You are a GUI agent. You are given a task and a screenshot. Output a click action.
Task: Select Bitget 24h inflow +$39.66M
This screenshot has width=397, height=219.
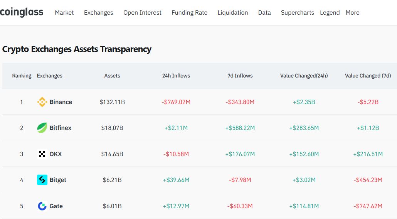[176, 180]
